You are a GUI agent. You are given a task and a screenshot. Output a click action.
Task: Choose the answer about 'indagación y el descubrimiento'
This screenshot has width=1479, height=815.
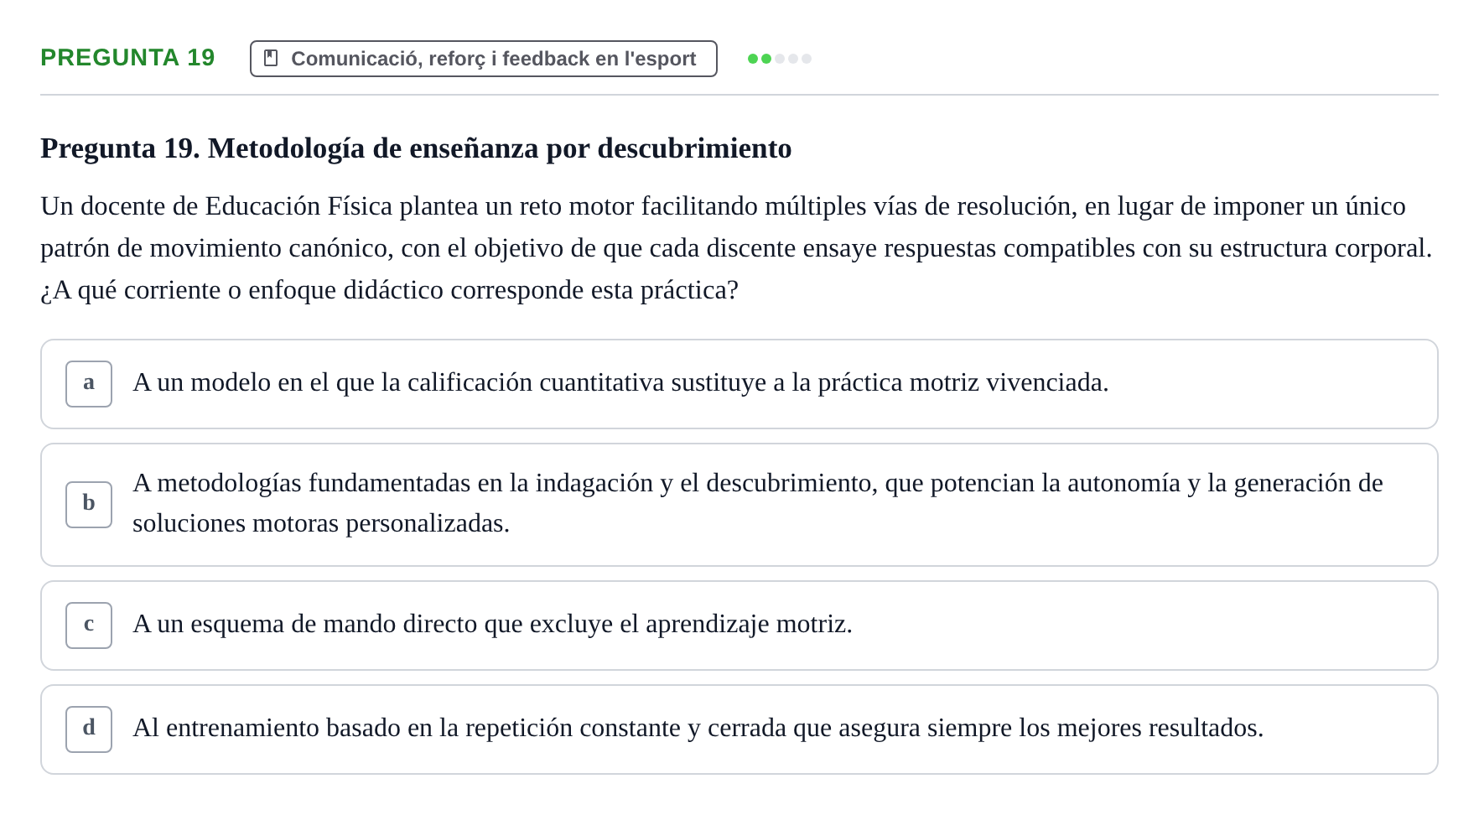pyautogui.click(x=739, y=505)
